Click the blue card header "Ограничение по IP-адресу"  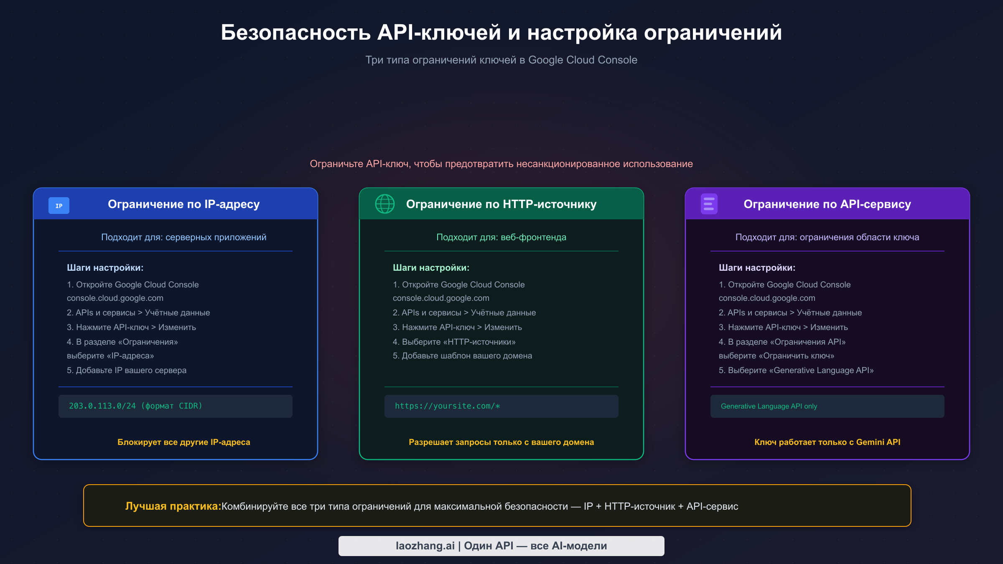[183, 204]
